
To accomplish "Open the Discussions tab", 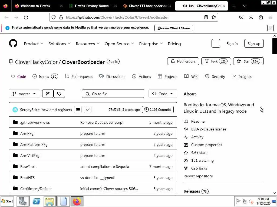I will click(112, 77).
